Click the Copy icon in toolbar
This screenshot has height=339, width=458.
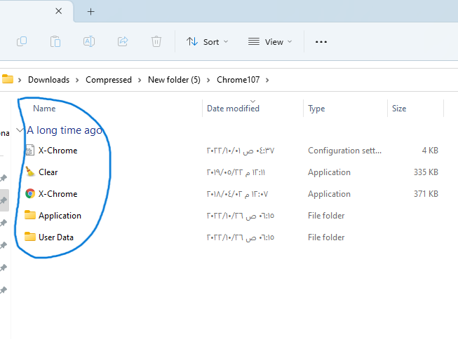coord(22,42)
